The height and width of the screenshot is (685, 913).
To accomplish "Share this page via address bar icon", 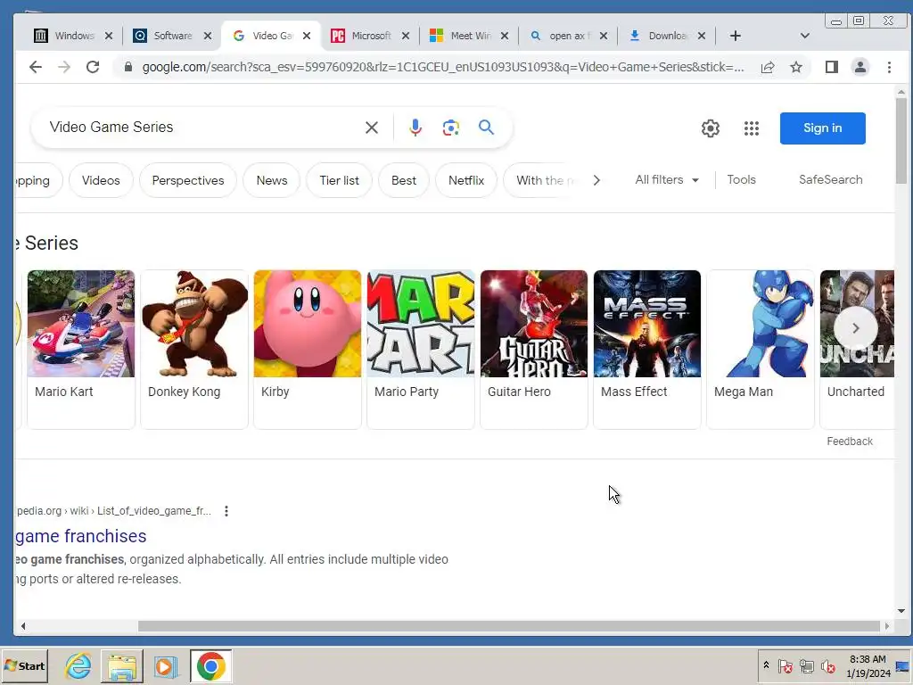I will tap(768, 67).
